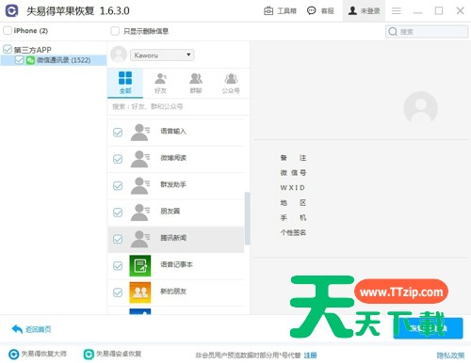Select the 语音记事本 contact name
Screen dimensions: 471x363
176,264
